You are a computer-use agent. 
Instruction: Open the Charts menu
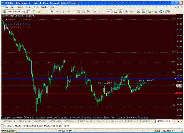click(x=28, y=7)
